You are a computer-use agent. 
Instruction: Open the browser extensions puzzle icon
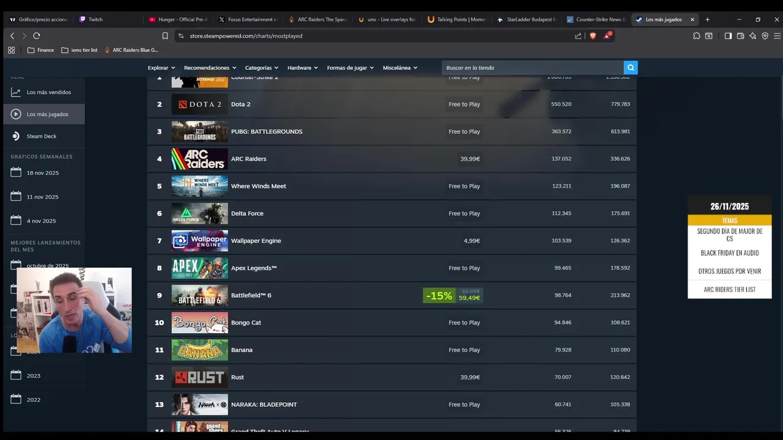pos(697,36)
